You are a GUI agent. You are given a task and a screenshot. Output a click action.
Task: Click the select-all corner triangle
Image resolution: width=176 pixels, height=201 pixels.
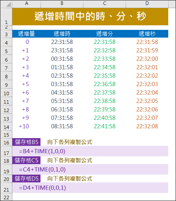pos(8,4)
